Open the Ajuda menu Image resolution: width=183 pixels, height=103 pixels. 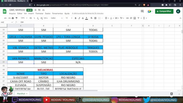pyautogui.click(x=67, y=13)
